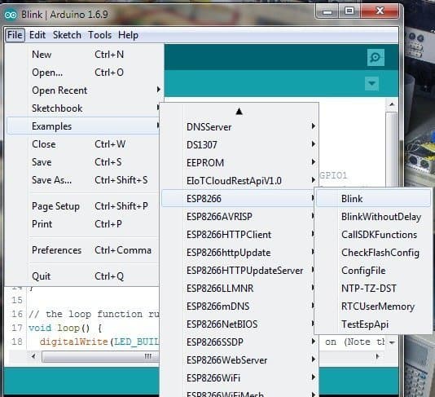Select the Examples menu entry
This screenshot has height=397, width=435.
[x=83, y=126]
